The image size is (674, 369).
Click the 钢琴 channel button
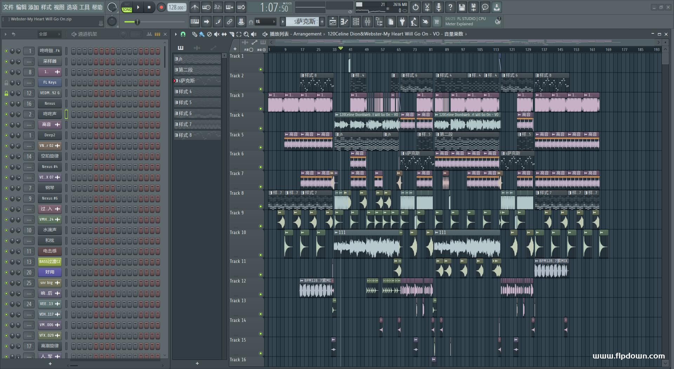[50, 188]
